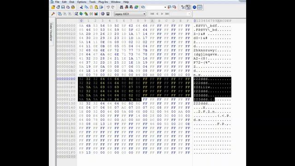Click ASCII ruler '0123456789ABCDEF' header

pos(212,21)
